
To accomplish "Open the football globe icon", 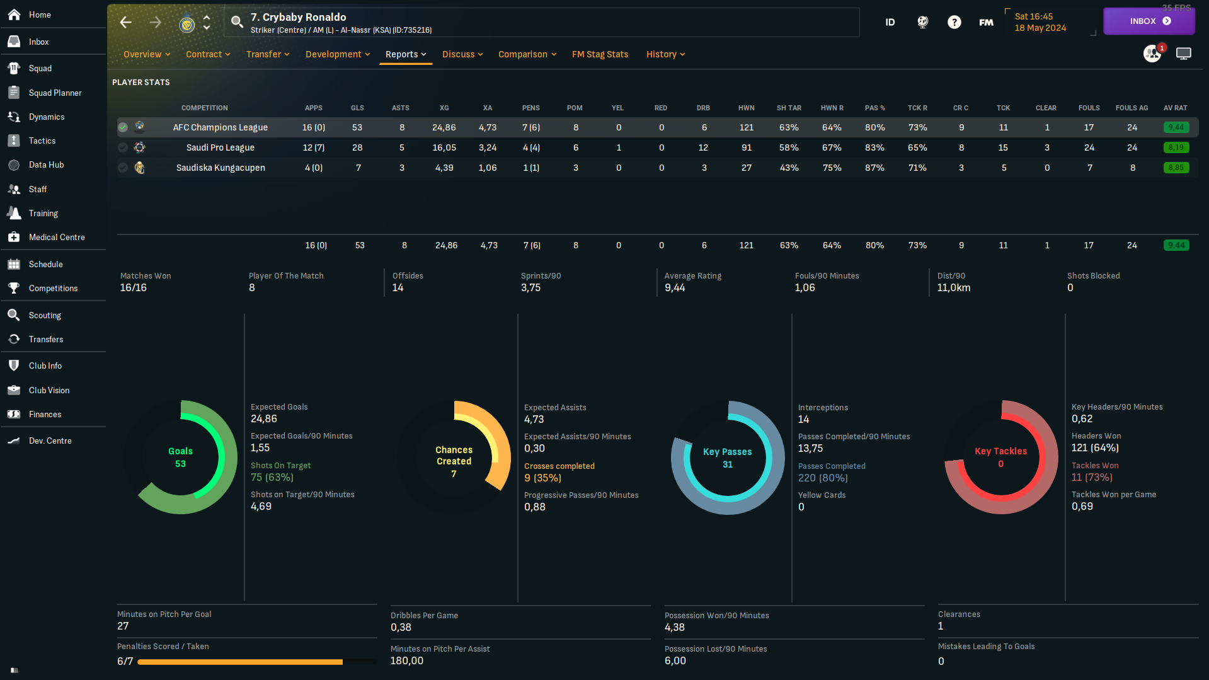I will [923, 22].
